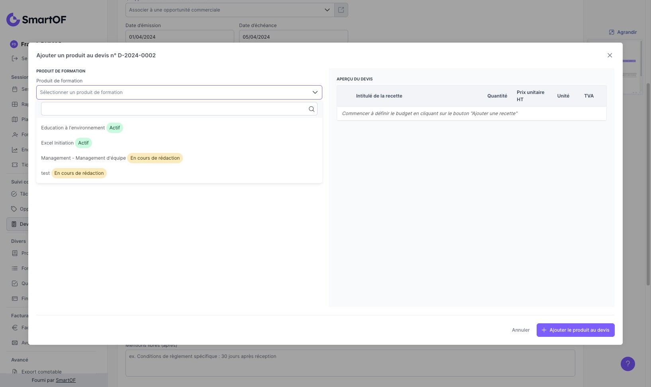This screenshot has width=651, height=387.
Task: Click the euro icon under Facturation
Action: click(15, 328)
